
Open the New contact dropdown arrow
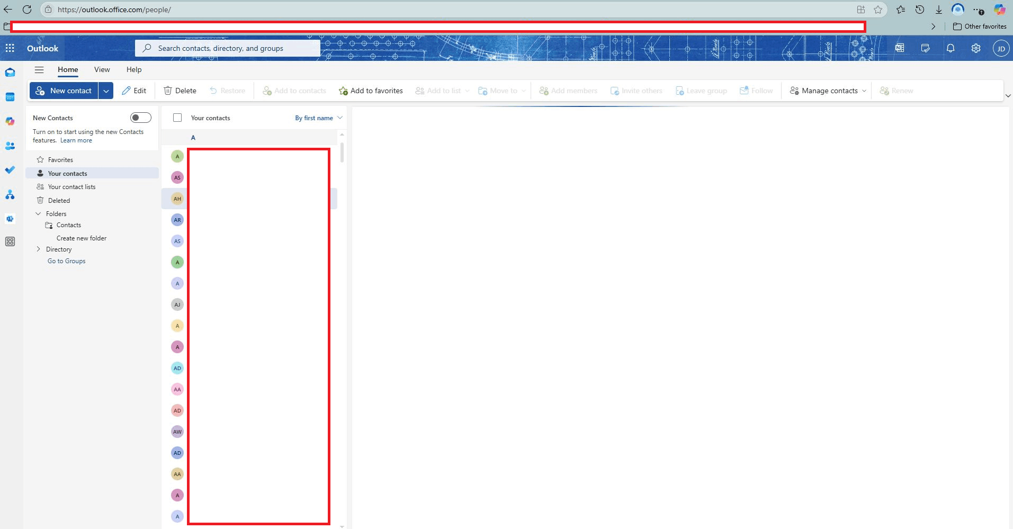106,91
